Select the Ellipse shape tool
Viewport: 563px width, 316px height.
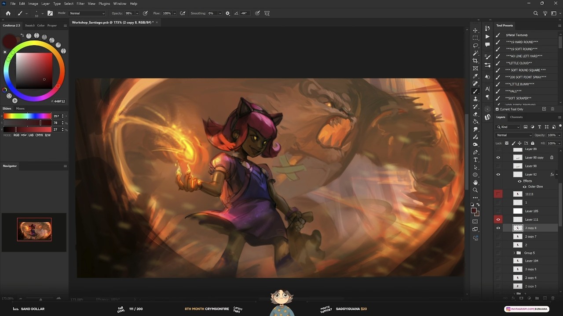click(x=475, y=175)
